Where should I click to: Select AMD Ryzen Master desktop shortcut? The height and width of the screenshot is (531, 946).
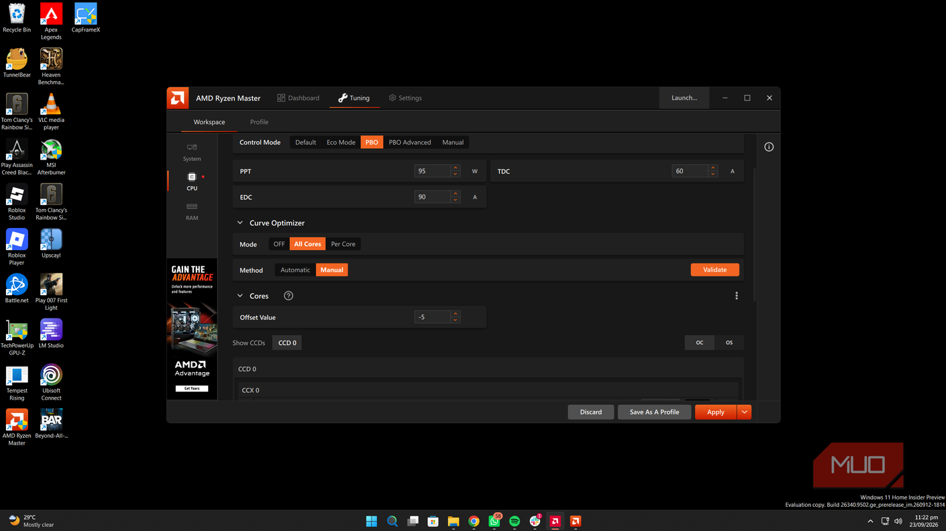pos(17,427)
